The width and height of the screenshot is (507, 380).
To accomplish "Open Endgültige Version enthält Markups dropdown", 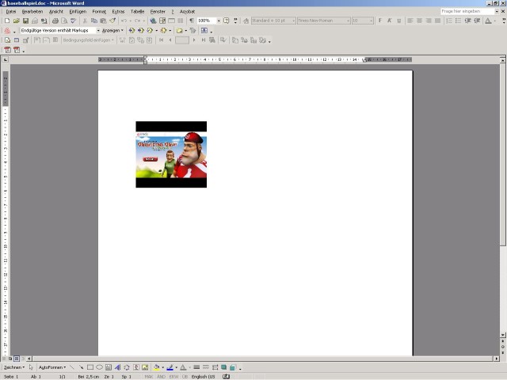I will pos(98,30).
